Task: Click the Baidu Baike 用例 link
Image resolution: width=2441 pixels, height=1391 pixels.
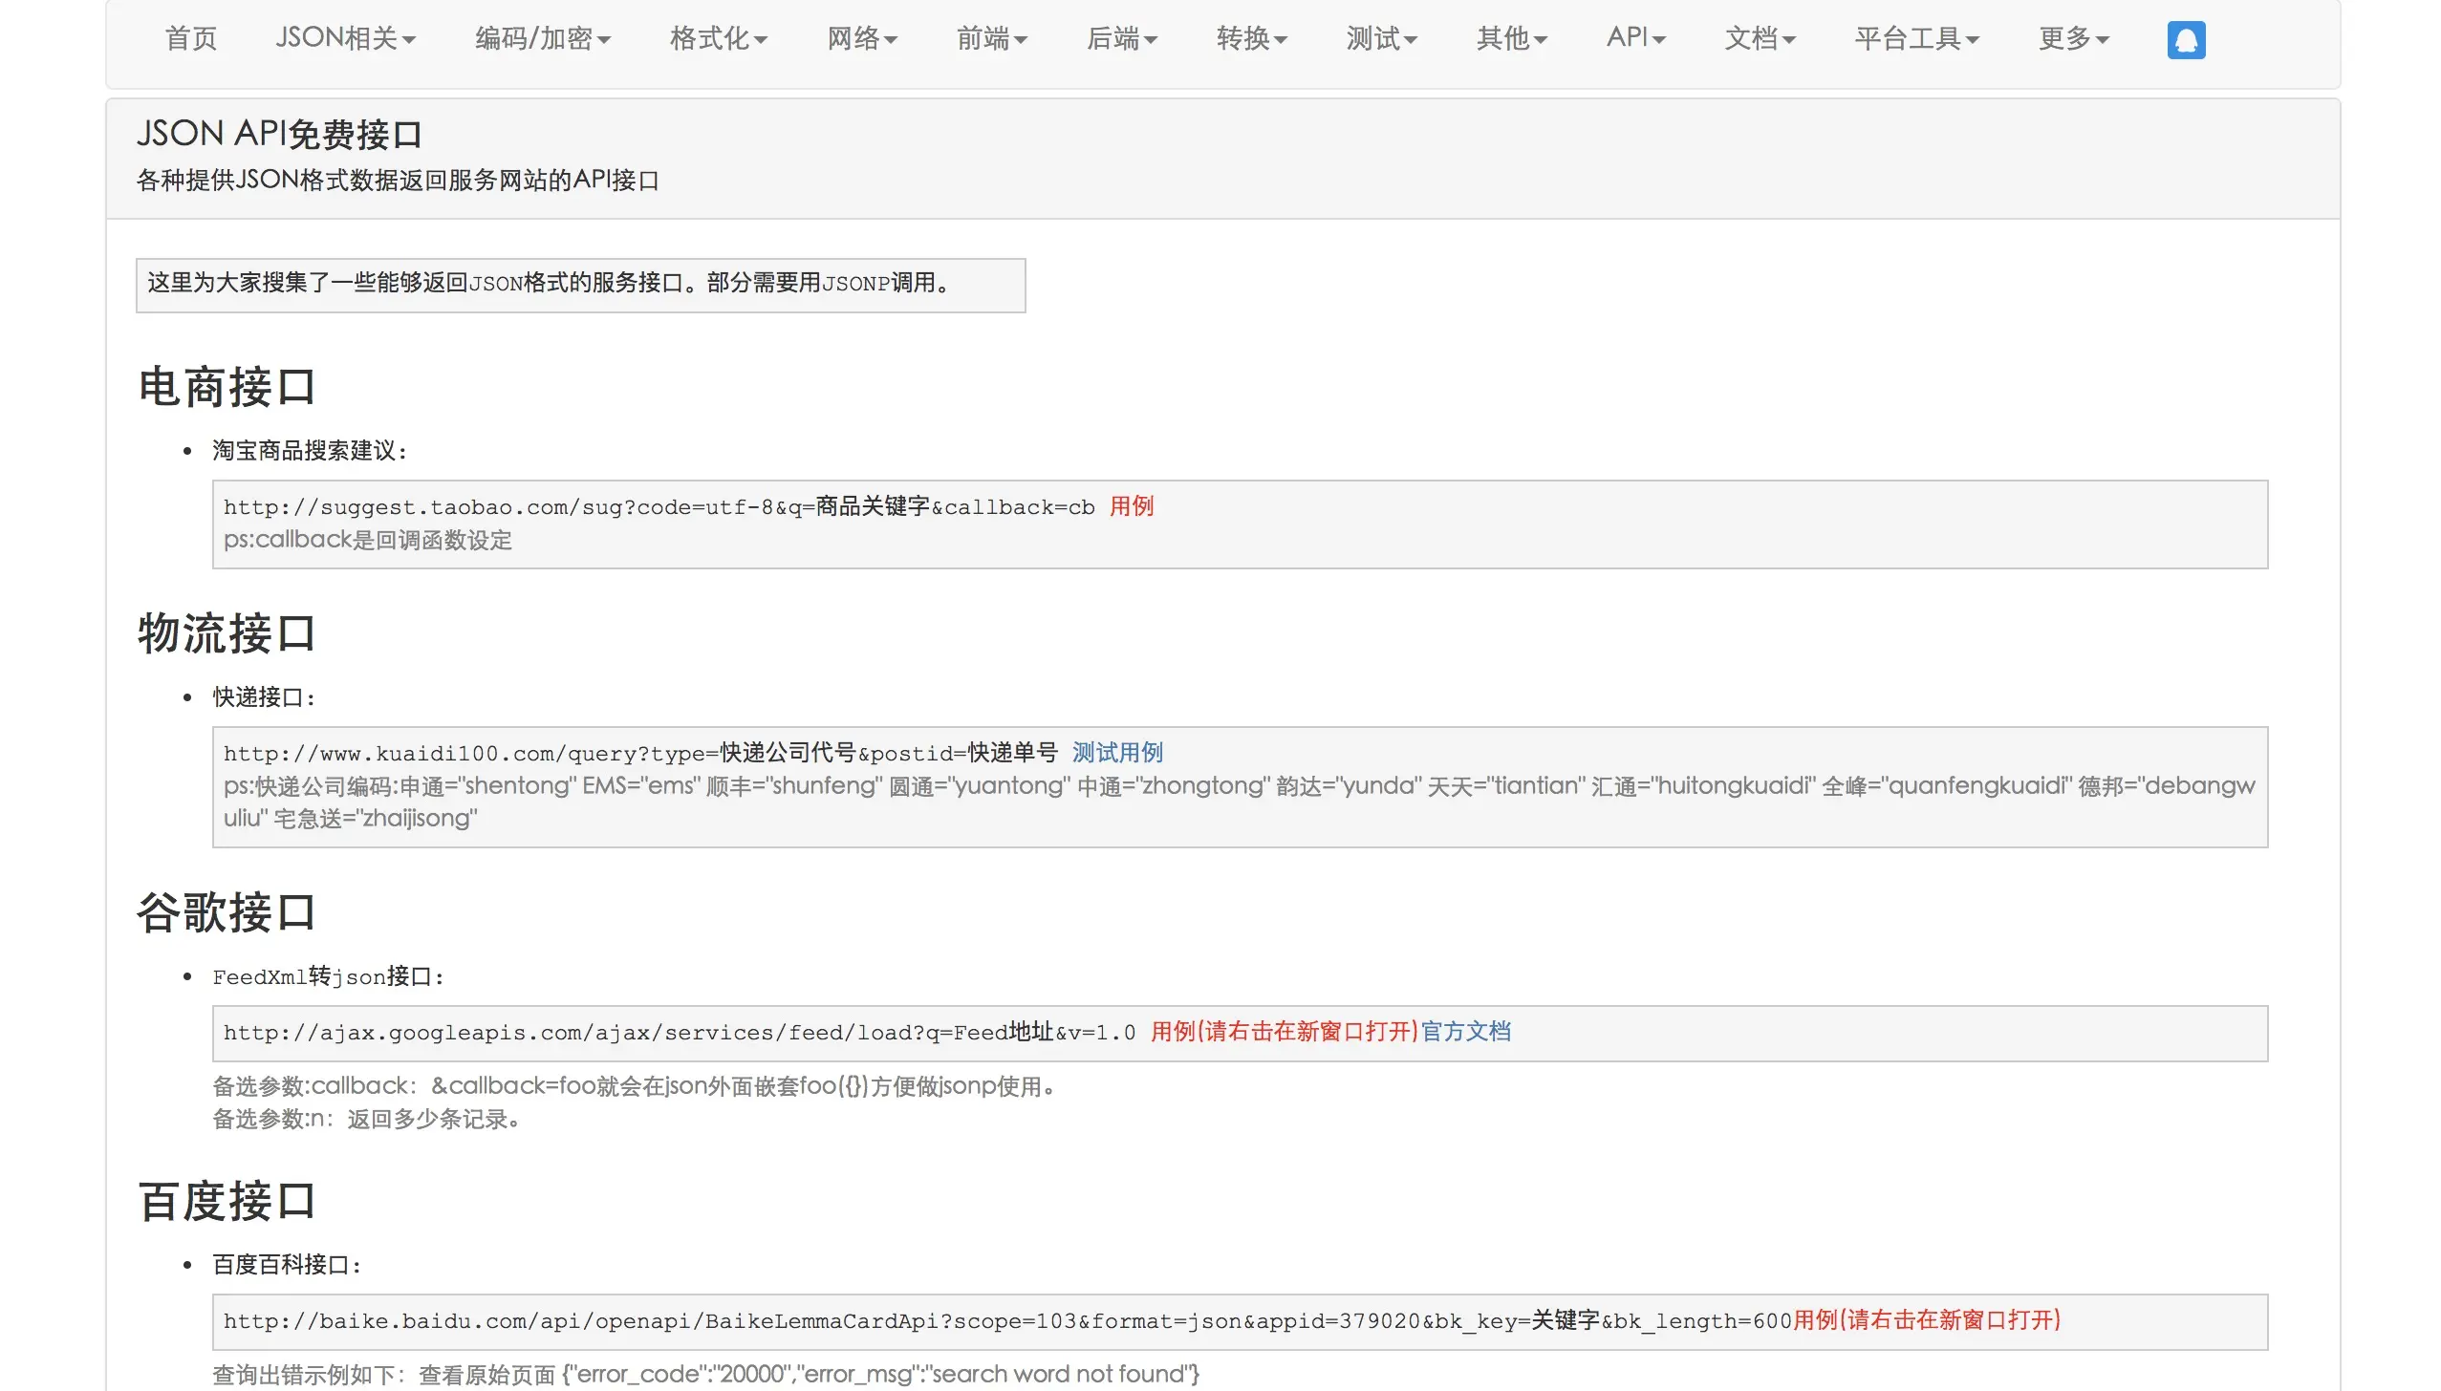Action: 1926,1320
